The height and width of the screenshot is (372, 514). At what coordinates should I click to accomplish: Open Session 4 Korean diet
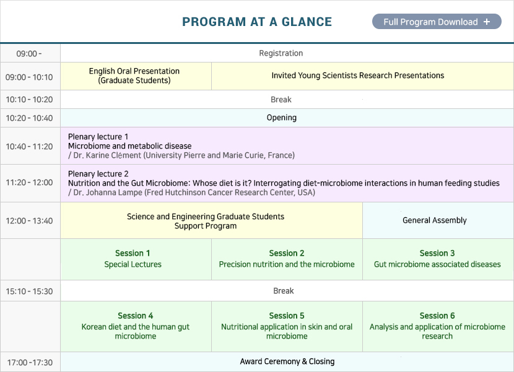(x=136, y=326)
